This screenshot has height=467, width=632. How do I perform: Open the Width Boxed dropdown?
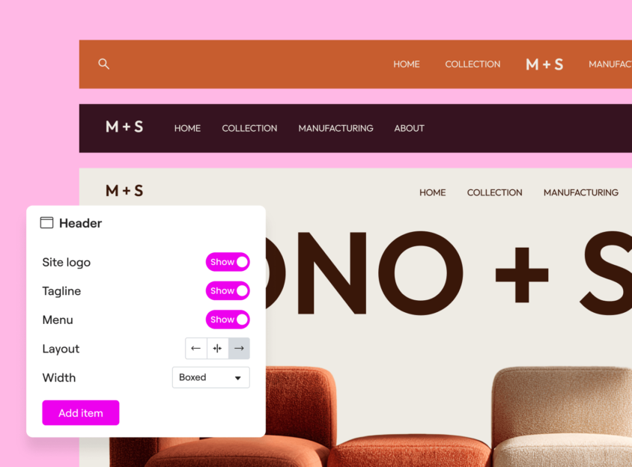click(211, 377)
